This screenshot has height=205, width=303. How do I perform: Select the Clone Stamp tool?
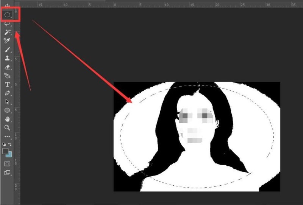tap(7, 58)
